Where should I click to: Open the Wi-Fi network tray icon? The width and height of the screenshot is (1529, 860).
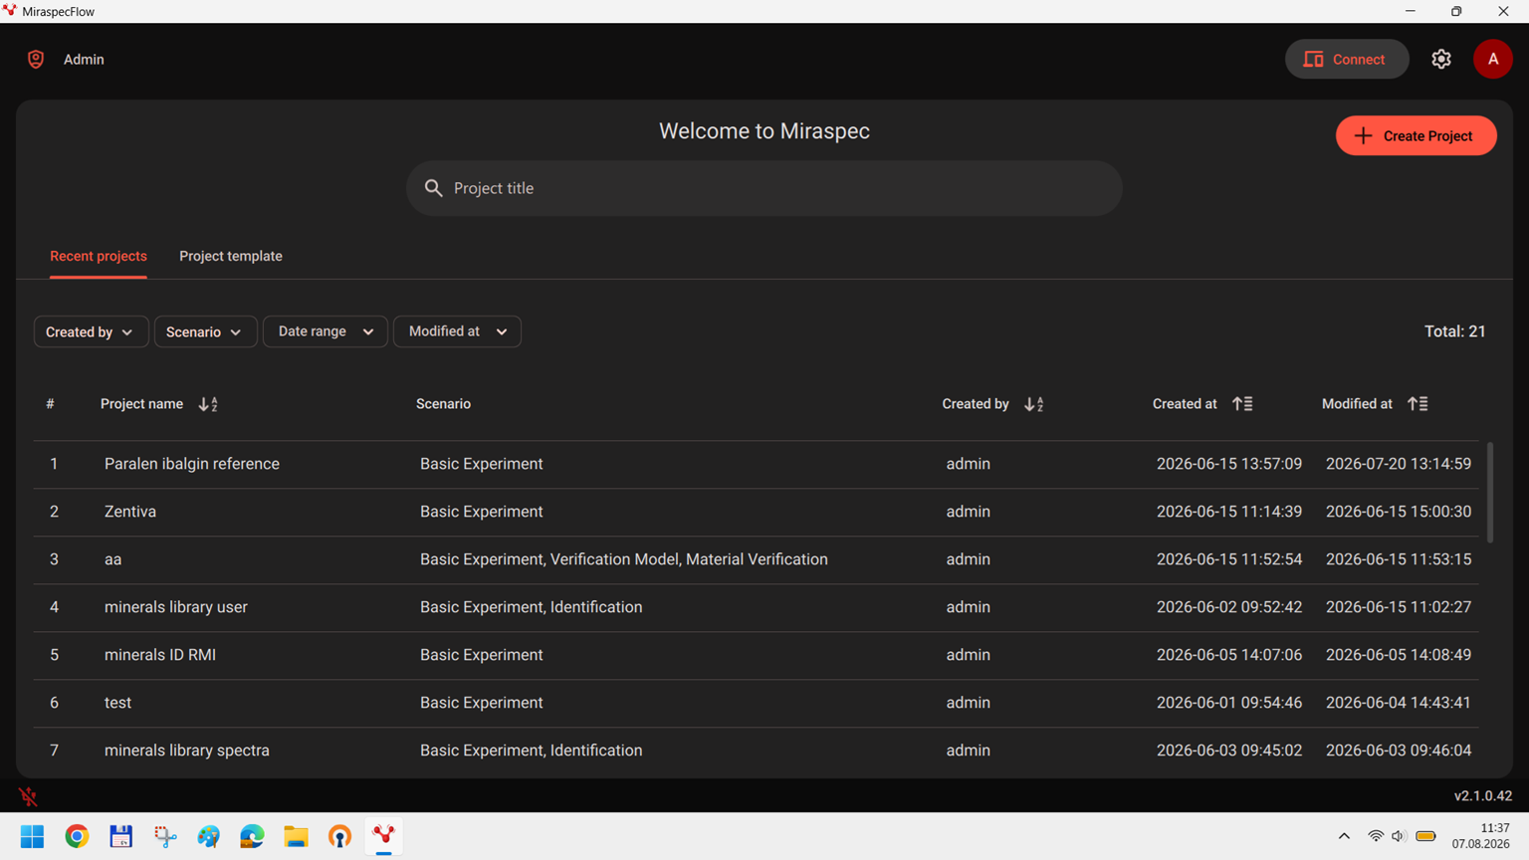pyautogui.click(x=1376, y=836)
